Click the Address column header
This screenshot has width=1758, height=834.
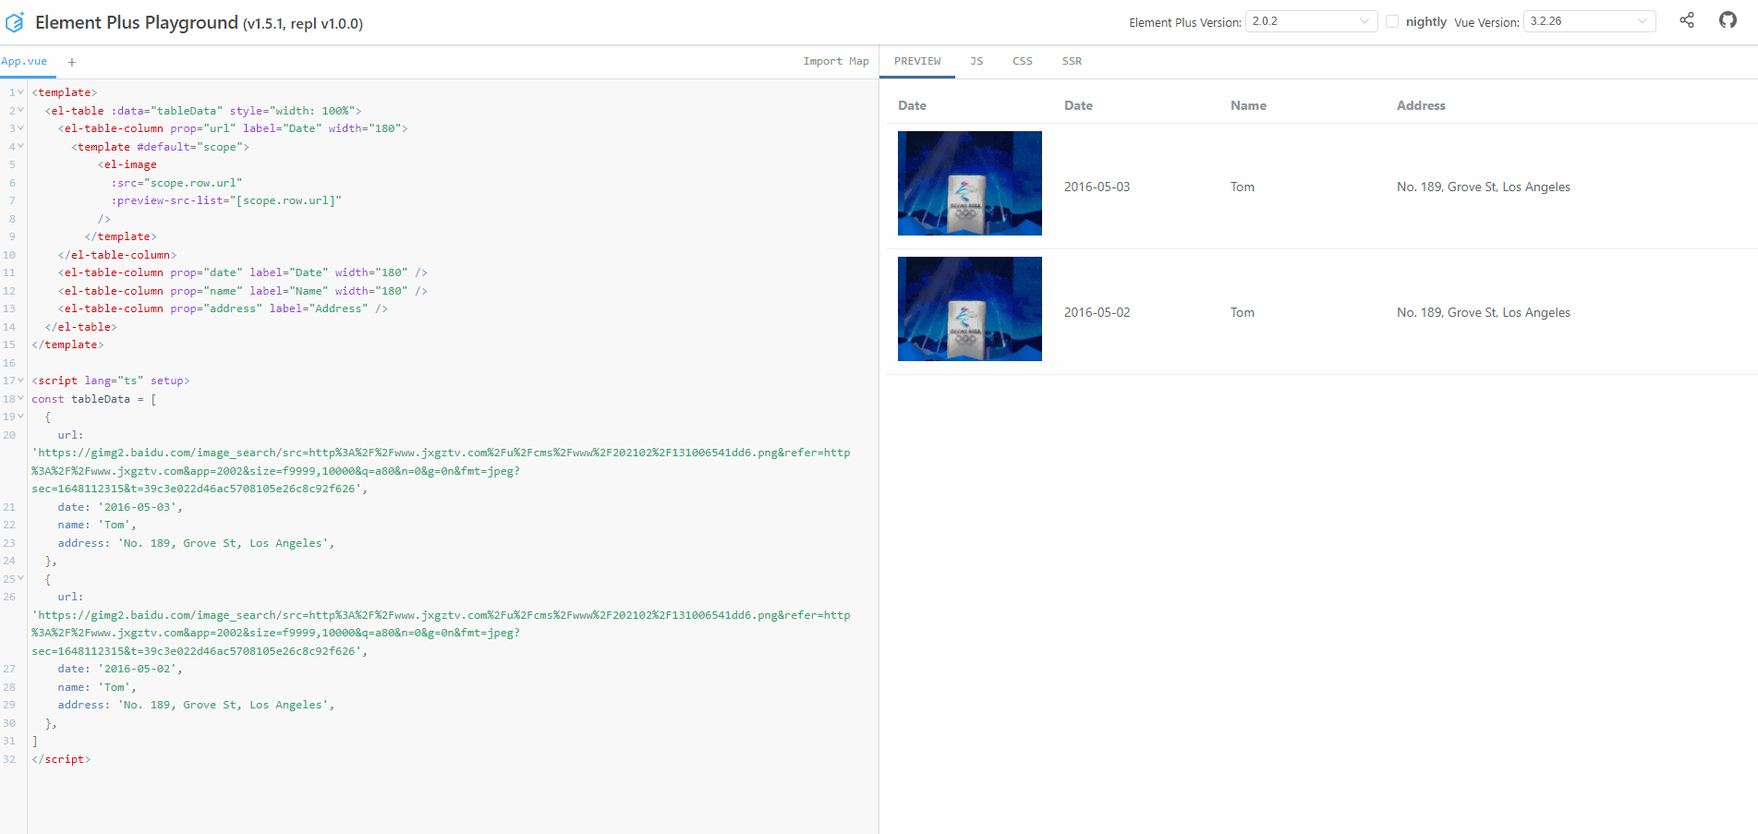[1421, 105]
